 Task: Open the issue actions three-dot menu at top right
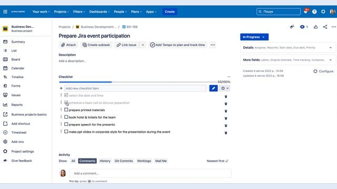point(333,27)
